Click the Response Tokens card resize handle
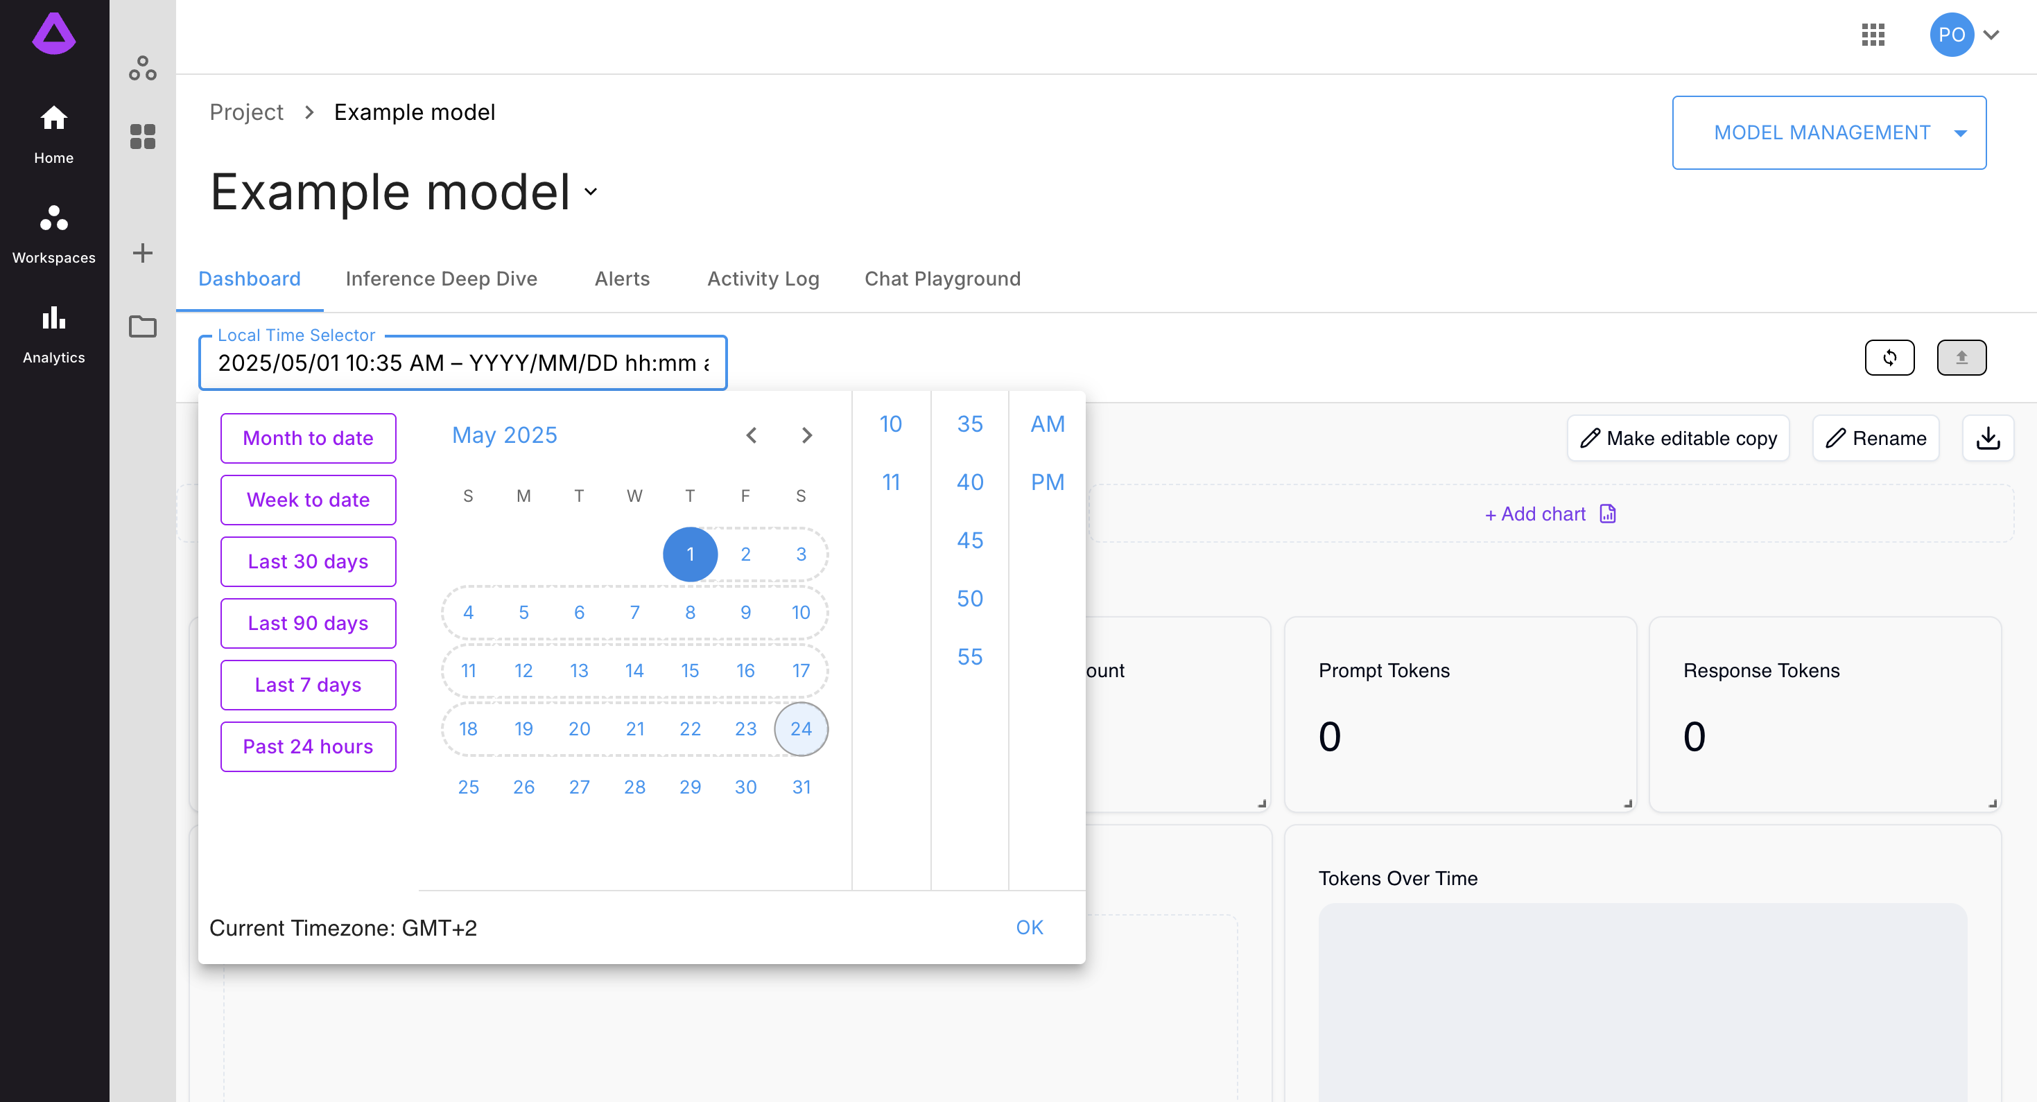This screenshot has height=1102, width=2037. [1992, 803]
